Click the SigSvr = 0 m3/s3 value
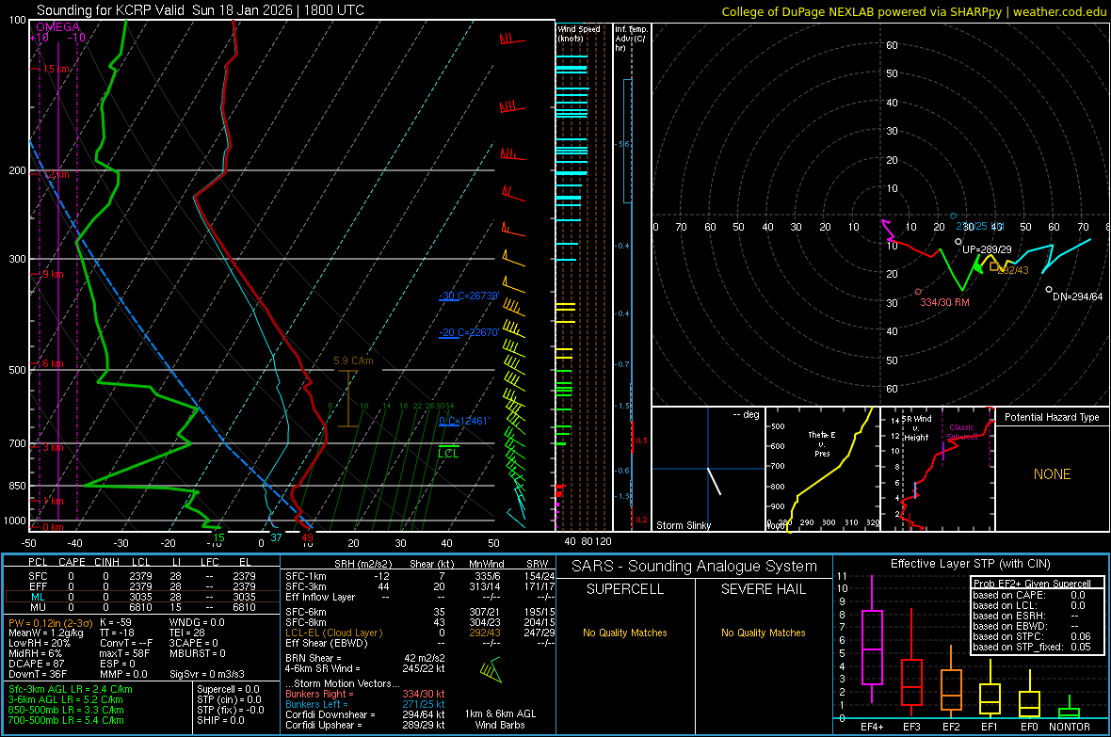This screenshot has height=737, width=1111. [207, 674]
